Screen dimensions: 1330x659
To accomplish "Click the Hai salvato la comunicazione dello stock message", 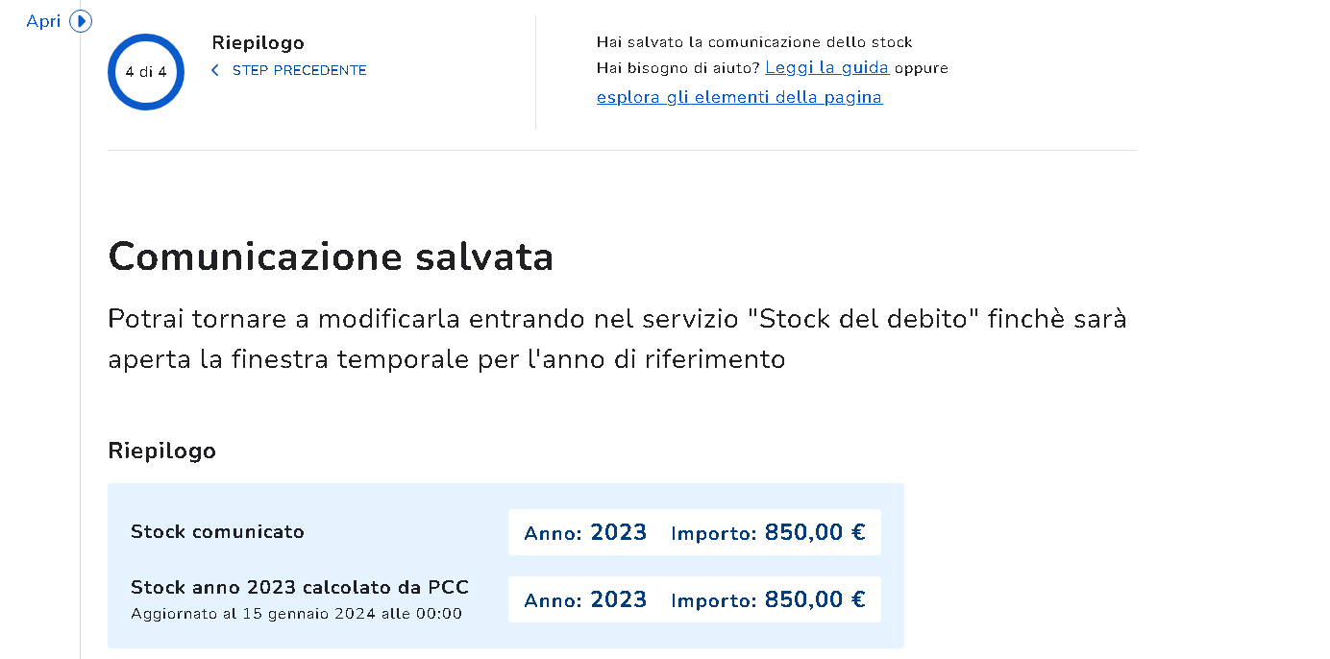I will coord(754,42).
